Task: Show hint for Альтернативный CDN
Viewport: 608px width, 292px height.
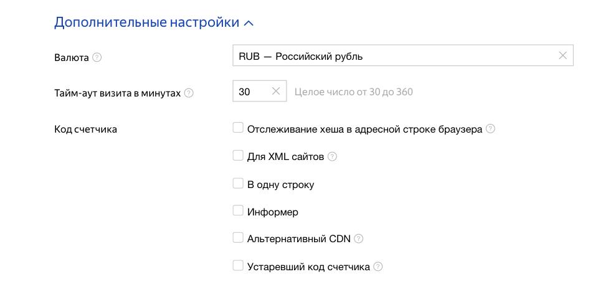Action: 358,238
